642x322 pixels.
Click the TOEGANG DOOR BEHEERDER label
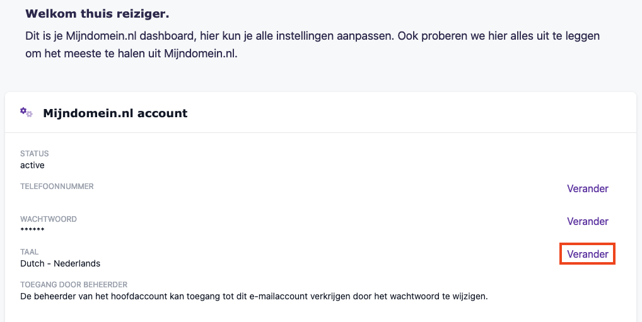click(x=74, y=285)
